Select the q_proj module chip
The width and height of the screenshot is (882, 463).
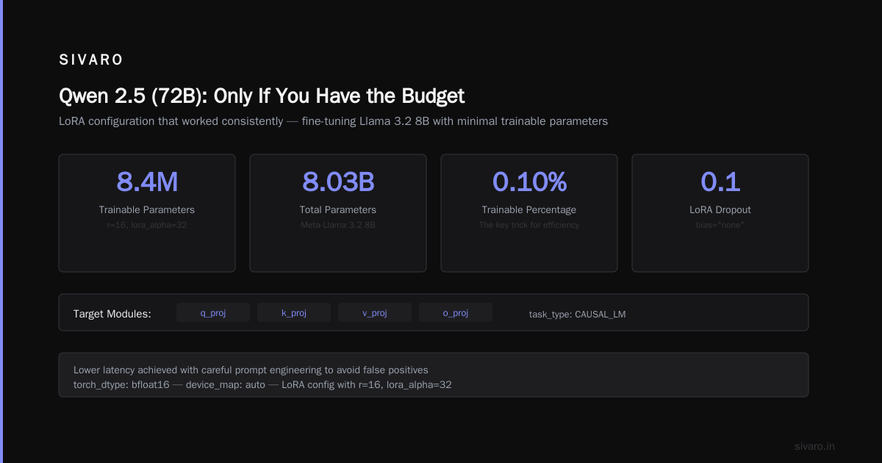click(x=213, y=313)
